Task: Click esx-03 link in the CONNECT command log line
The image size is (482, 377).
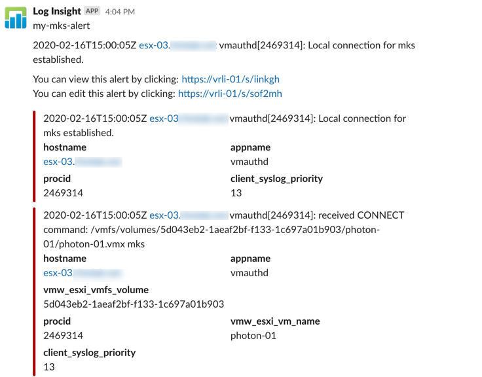Action: click(x=189, y=215)
